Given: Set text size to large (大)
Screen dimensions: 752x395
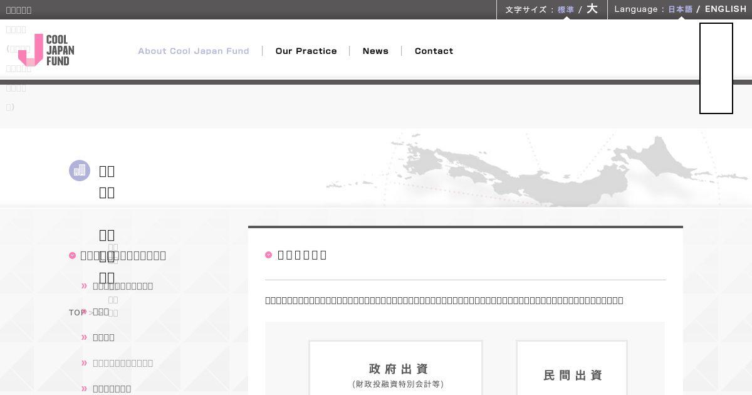Looking at the screenshot, I should tap(592, 9).
